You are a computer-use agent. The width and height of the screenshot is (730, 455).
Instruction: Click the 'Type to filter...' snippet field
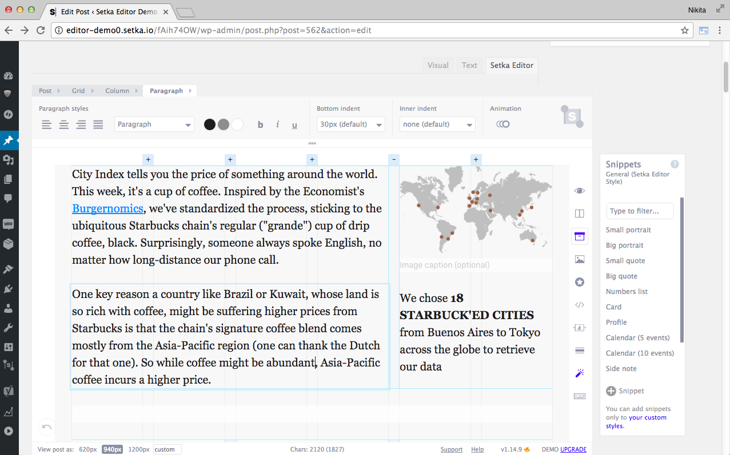[640, 211]
